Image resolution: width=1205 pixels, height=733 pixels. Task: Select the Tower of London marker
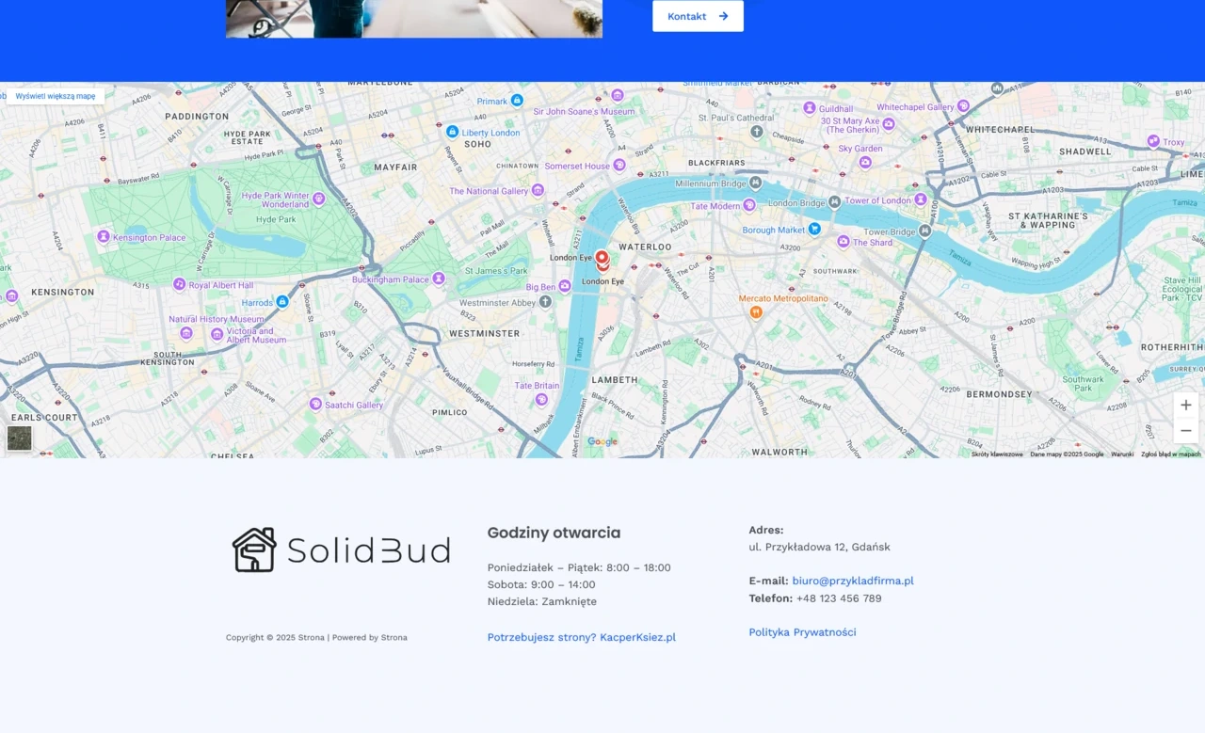tap(921, 199)
